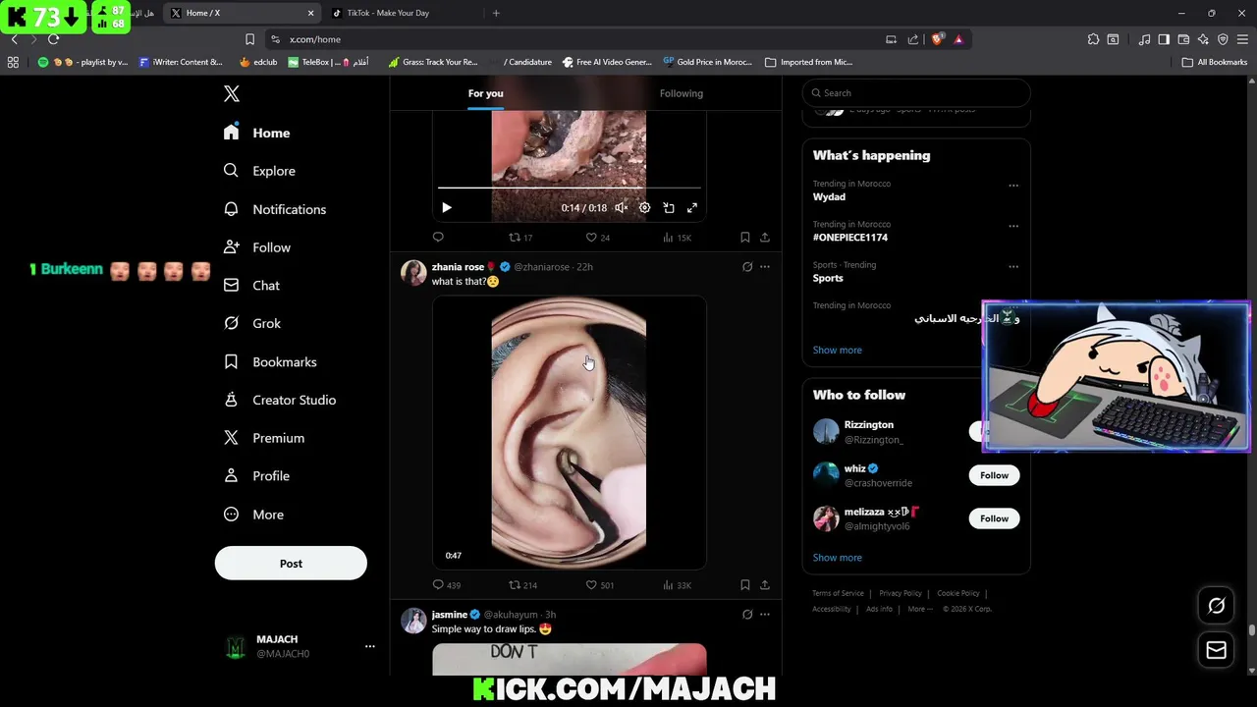
Task: Open Profile page
Action: click(256, 476)
